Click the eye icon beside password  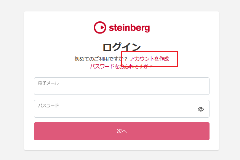pos(201,109)
